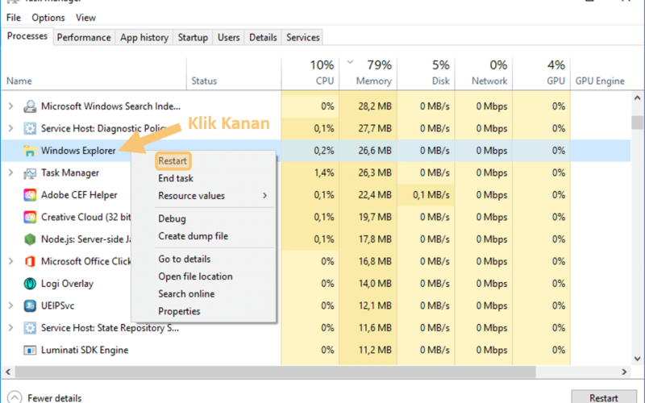Open the File menu
The image size is (645, 403).
tap(14, 18)
